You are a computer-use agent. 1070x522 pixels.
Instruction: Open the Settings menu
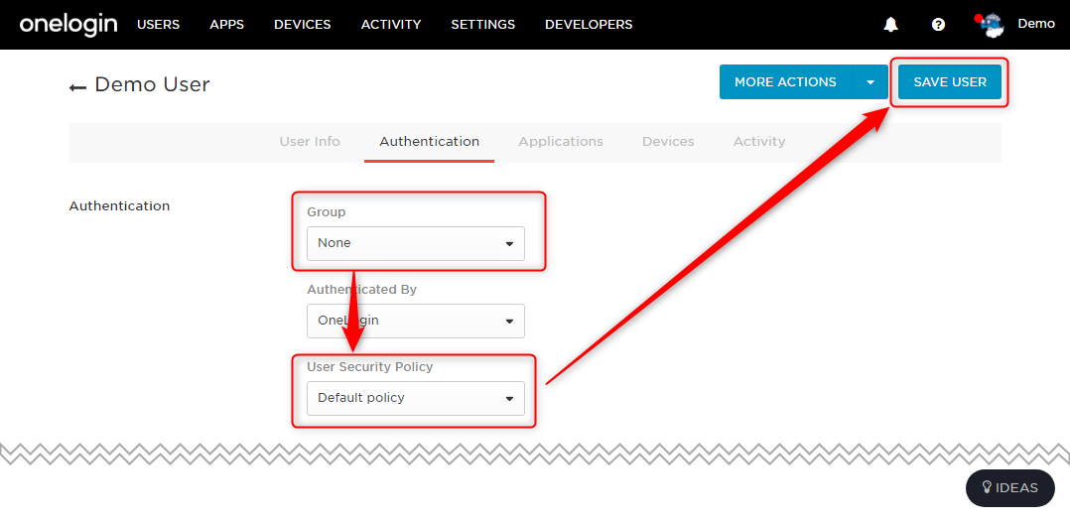pyautogui.click(x=483, y=25)
